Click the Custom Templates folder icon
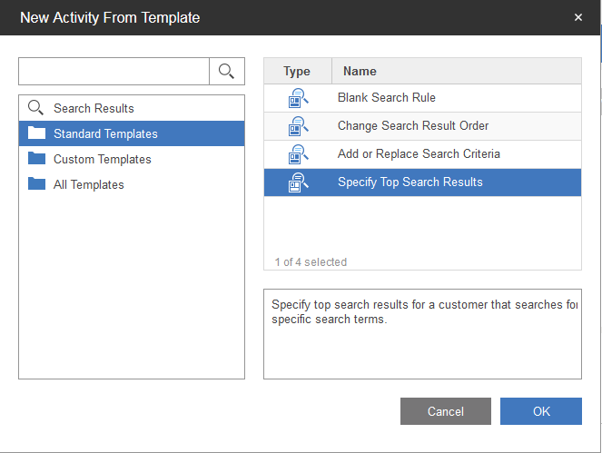 36,159
